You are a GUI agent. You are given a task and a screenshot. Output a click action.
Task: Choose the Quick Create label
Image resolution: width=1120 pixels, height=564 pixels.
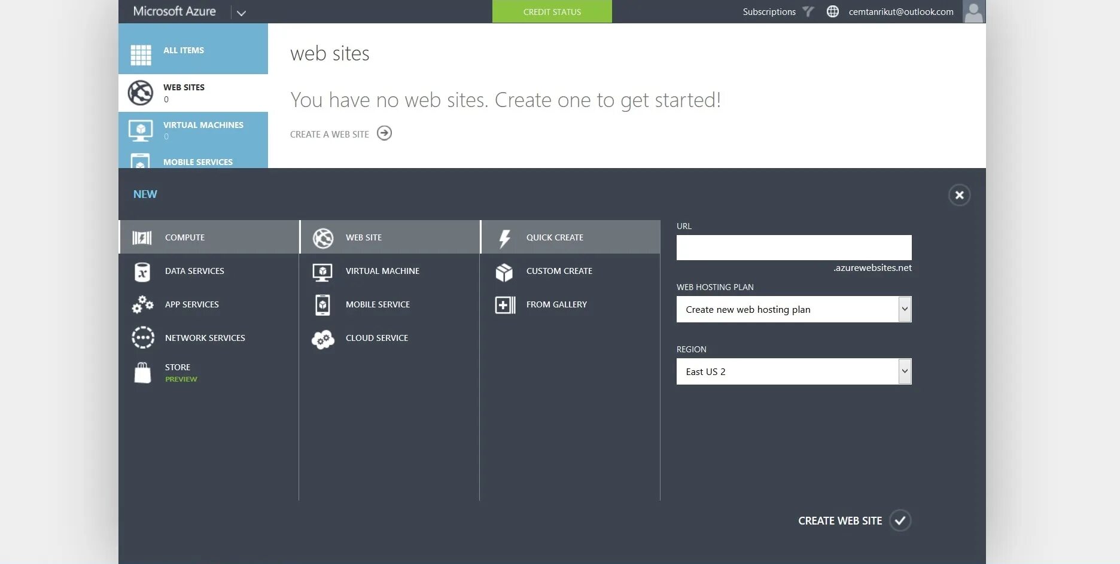[x=555, y=237]
